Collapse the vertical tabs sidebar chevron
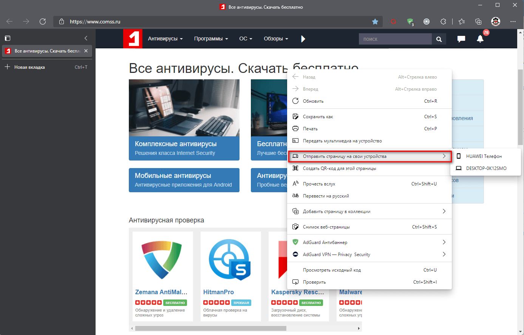Image resolution: width=524 pixels, height=335 pixels. 86,38
